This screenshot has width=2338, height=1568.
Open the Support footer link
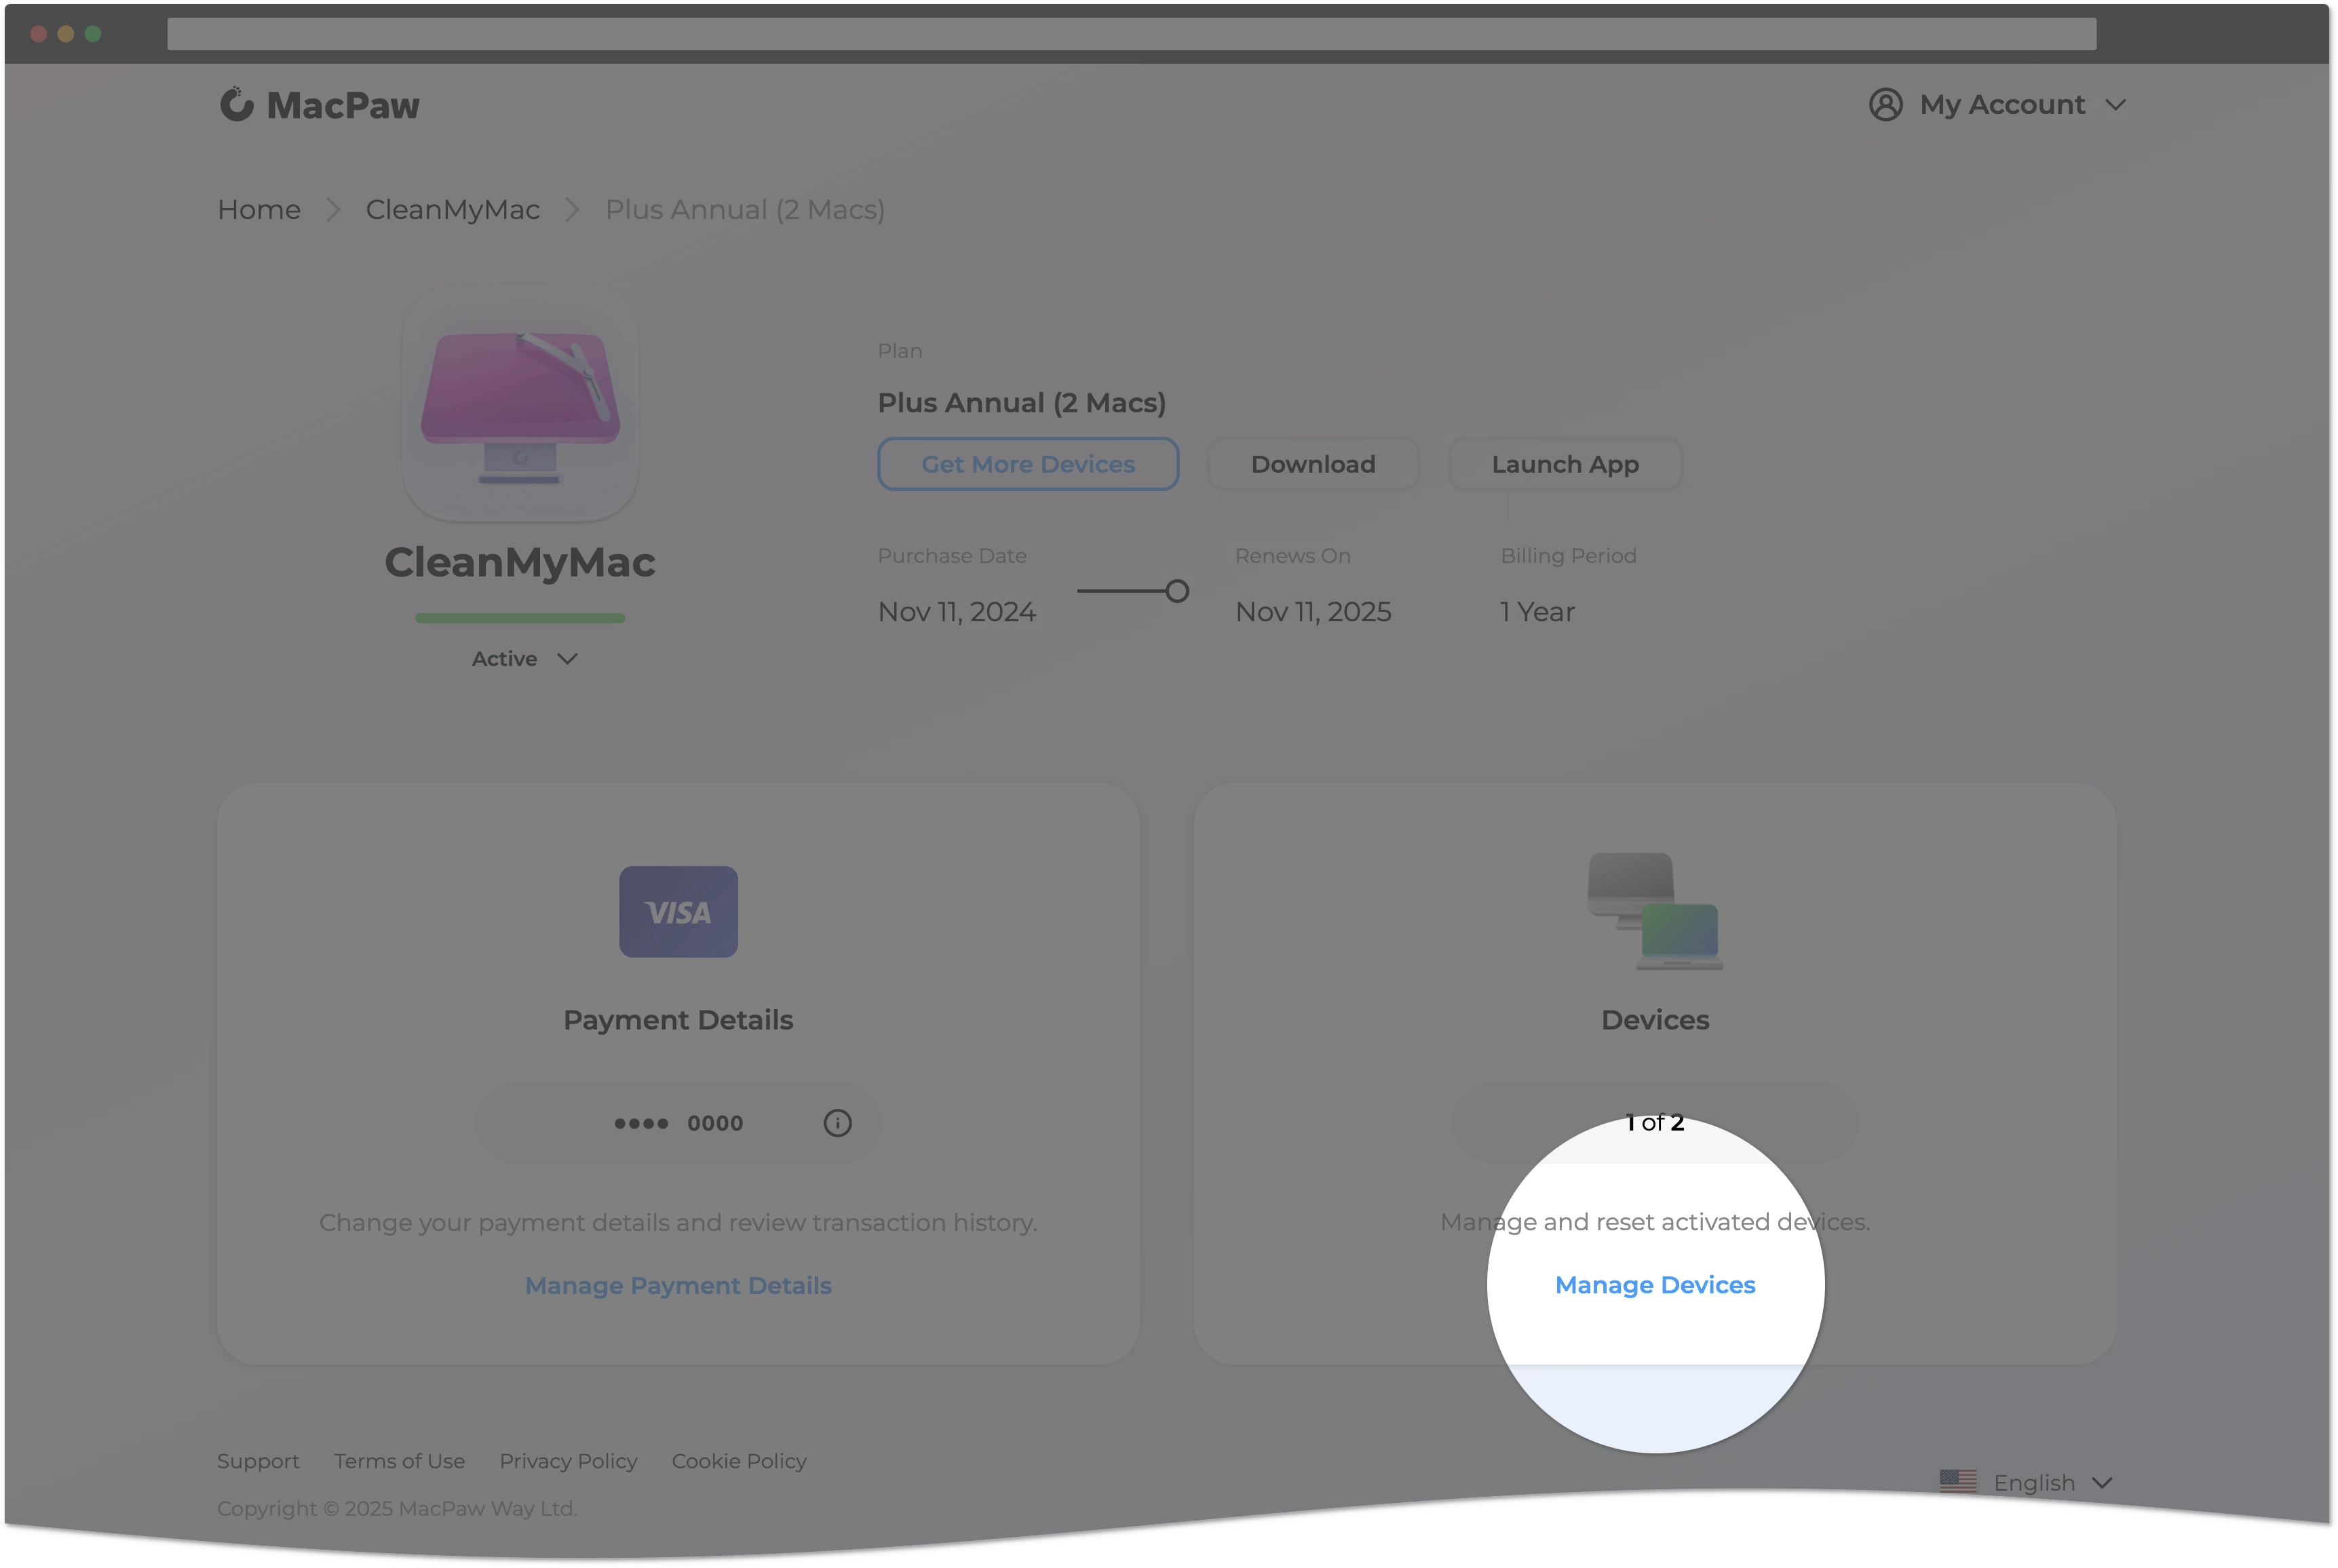click(258, 1461)
